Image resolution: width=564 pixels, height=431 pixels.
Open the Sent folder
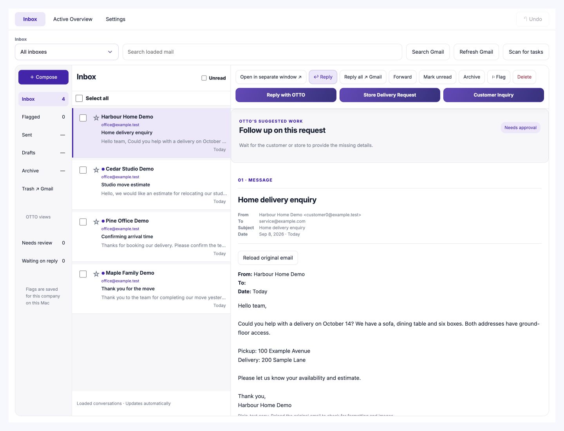coord(43,135)
